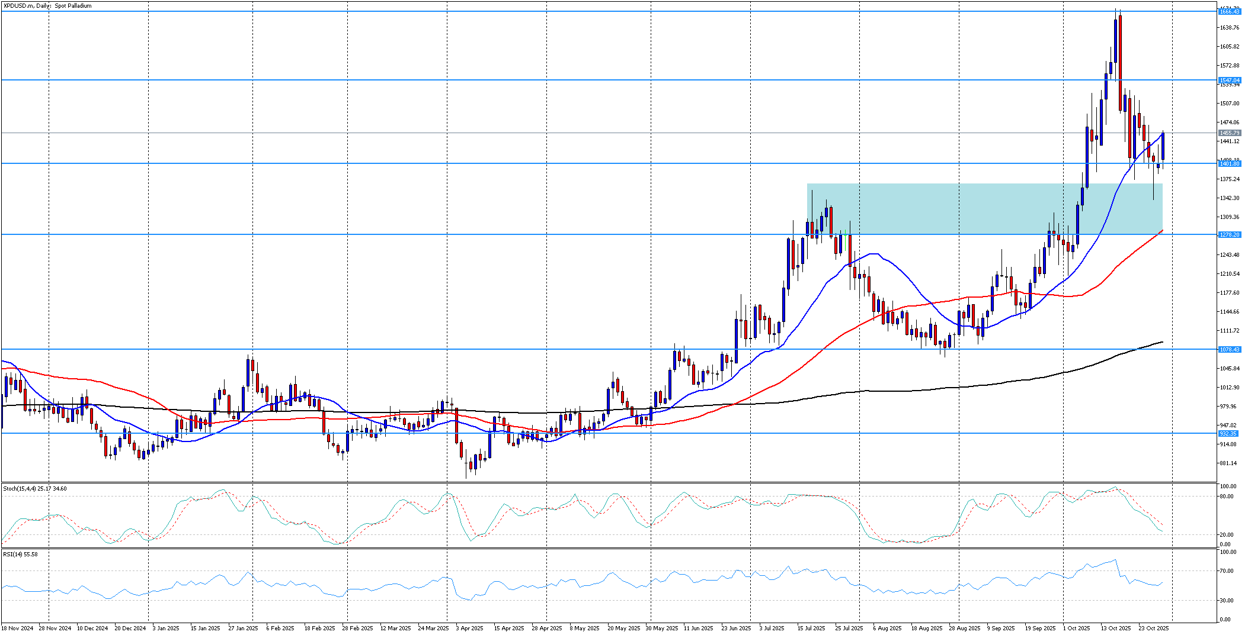The image size is (1248, 635).
Task: Select the 1547.04 horizontal line price tag
Action: point(1229,80)
